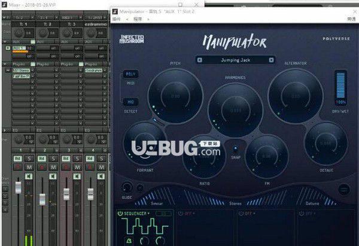Toggle the Snap button between Ratio and FM

pos(235,148)
